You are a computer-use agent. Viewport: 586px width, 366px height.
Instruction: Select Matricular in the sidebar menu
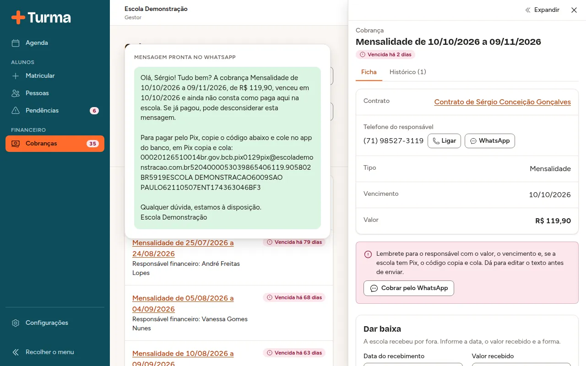[55, 76]
